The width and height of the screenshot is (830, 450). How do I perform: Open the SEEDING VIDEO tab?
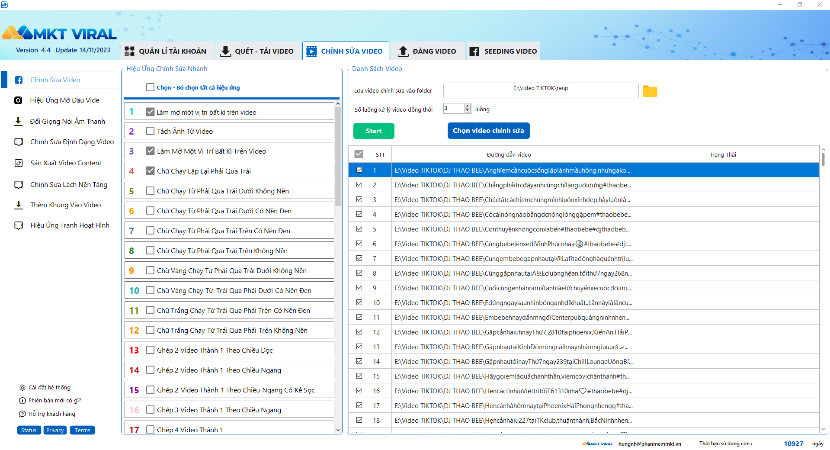click(x=503, y=51)
